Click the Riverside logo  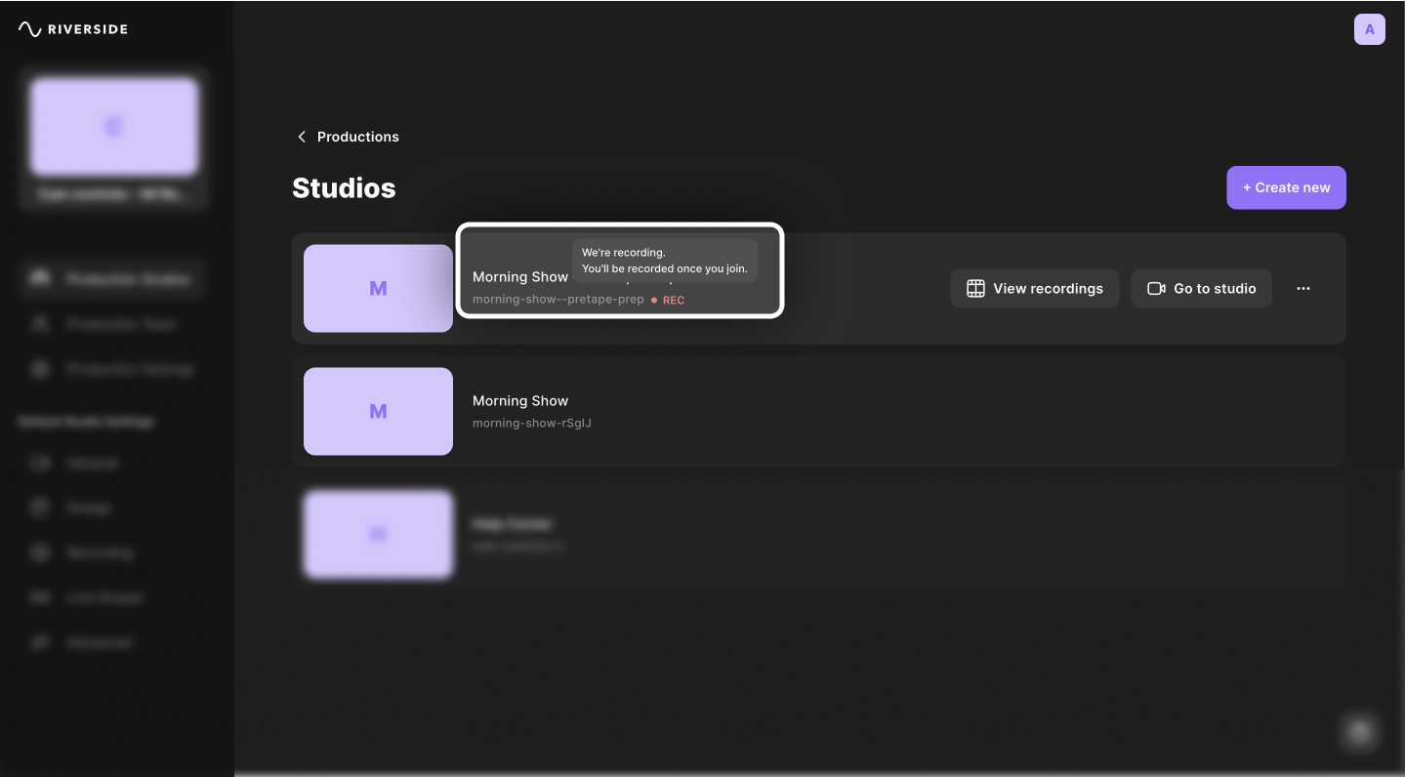pos(73,29)
